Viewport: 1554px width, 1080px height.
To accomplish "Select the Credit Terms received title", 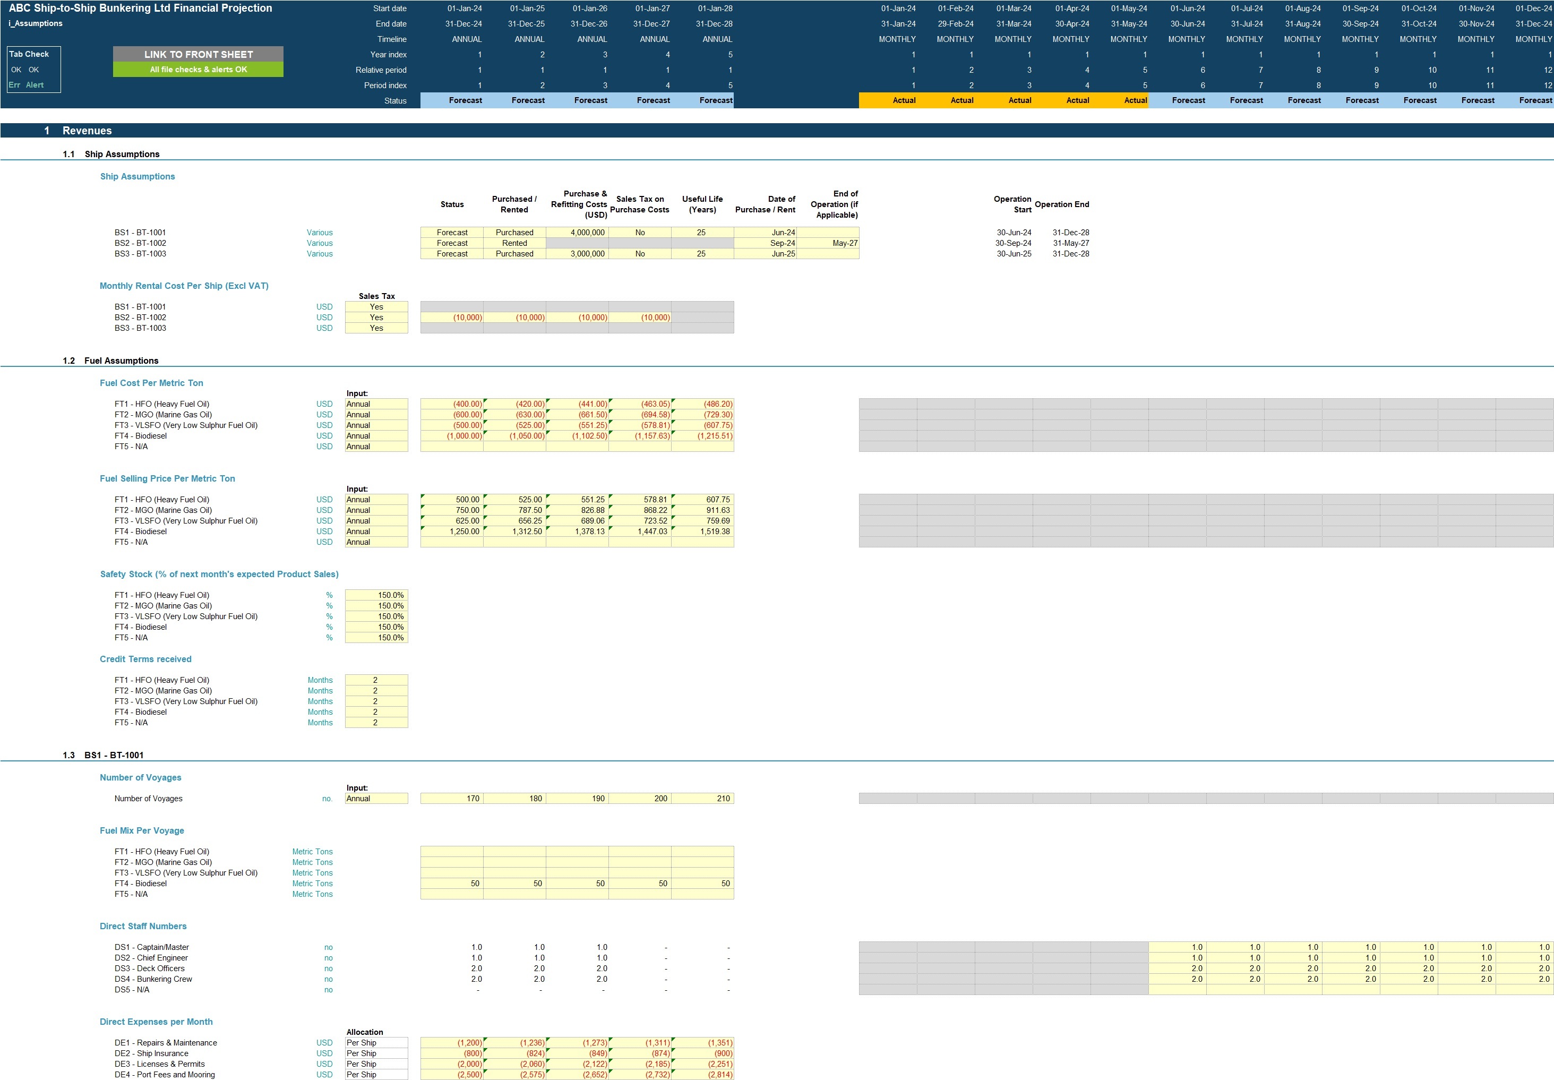I will [145, 659].
